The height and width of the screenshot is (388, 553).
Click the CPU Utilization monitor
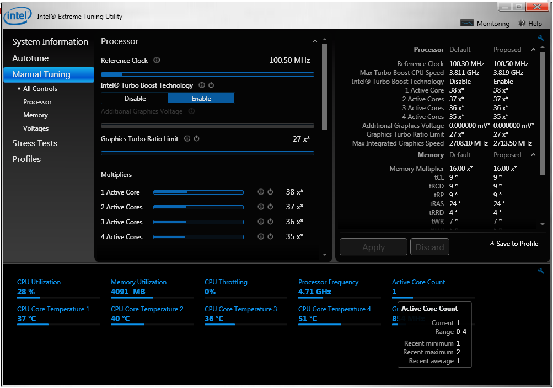click(x=58, y=288)
